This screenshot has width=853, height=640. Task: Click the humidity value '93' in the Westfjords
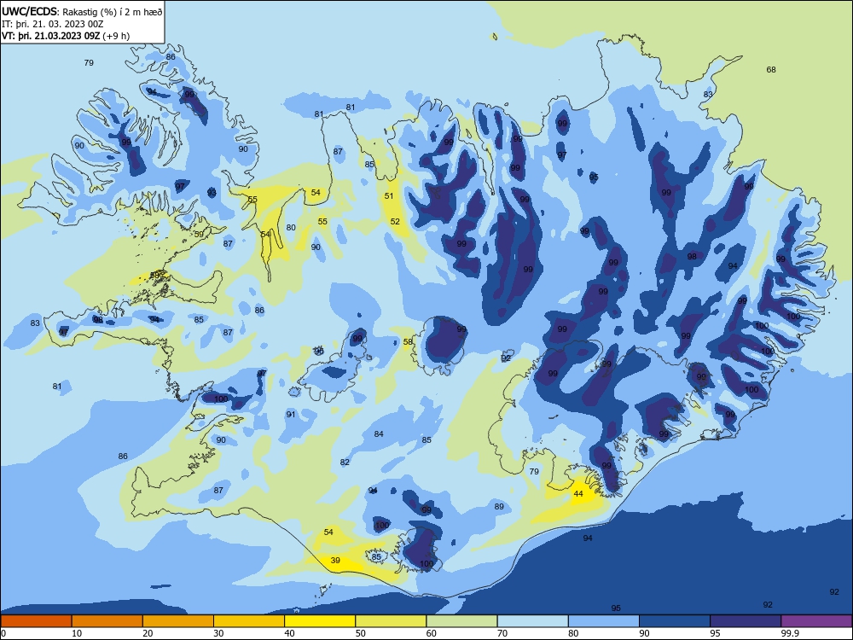pyautogui.click(x=212, y=193)
